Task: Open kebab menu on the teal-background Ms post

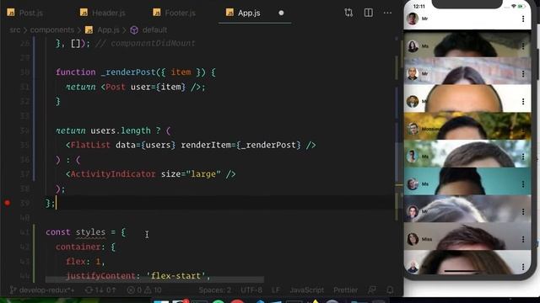Action: (x=523, y=184)
